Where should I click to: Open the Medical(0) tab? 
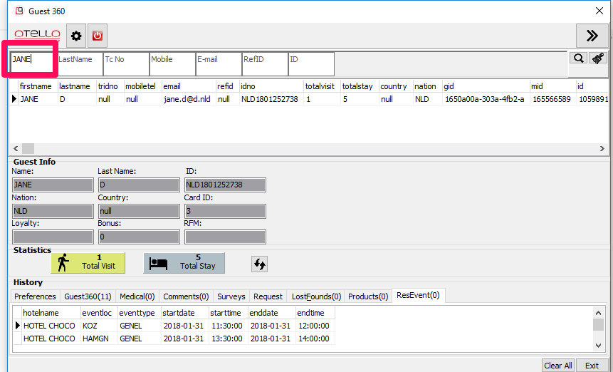[137, 296]
